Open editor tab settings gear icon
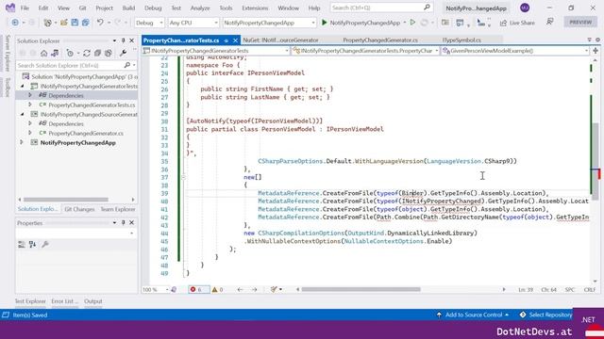The width and height of the screenshot is (604, 339). 597,40
